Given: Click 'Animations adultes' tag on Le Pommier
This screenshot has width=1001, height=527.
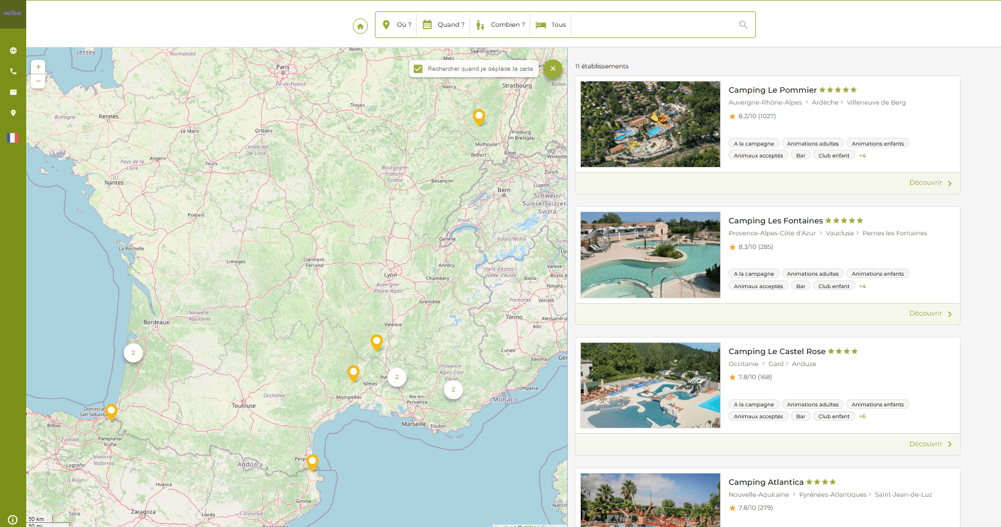Looking at the screenshot, I should [813, 143].
